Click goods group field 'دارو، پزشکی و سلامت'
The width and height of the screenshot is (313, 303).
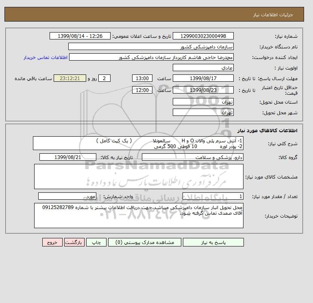[192, 157]
